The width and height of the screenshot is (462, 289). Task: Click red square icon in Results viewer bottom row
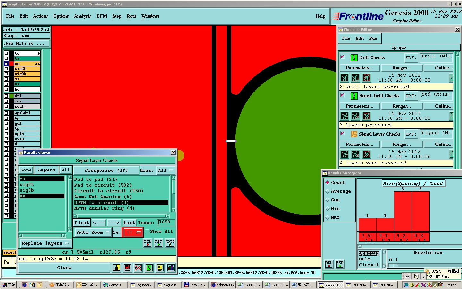point(127,267)
